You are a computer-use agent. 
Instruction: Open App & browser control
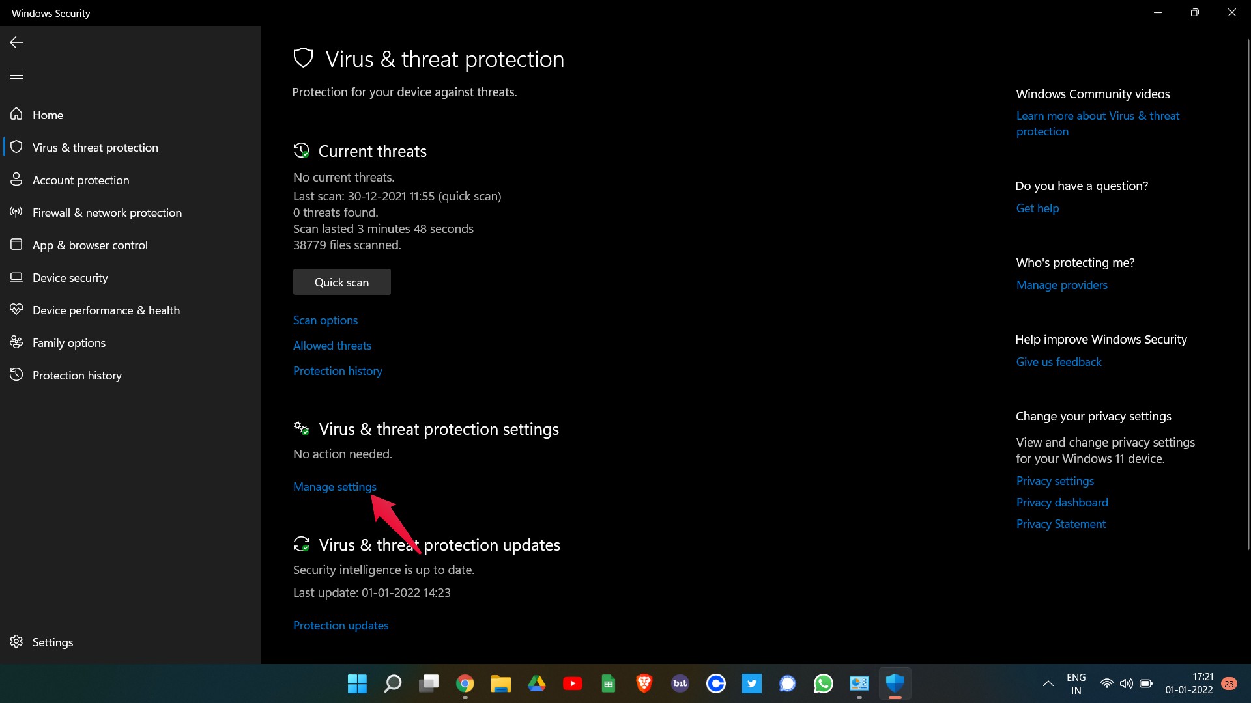(89, 245)
